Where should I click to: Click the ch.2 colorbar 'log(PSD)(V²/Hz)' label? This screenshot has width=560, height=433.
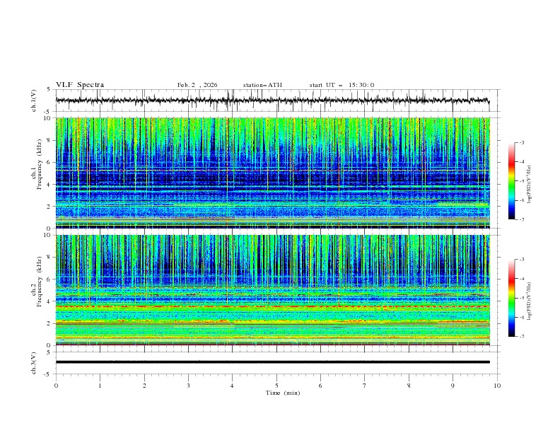[x=529, y=301]
